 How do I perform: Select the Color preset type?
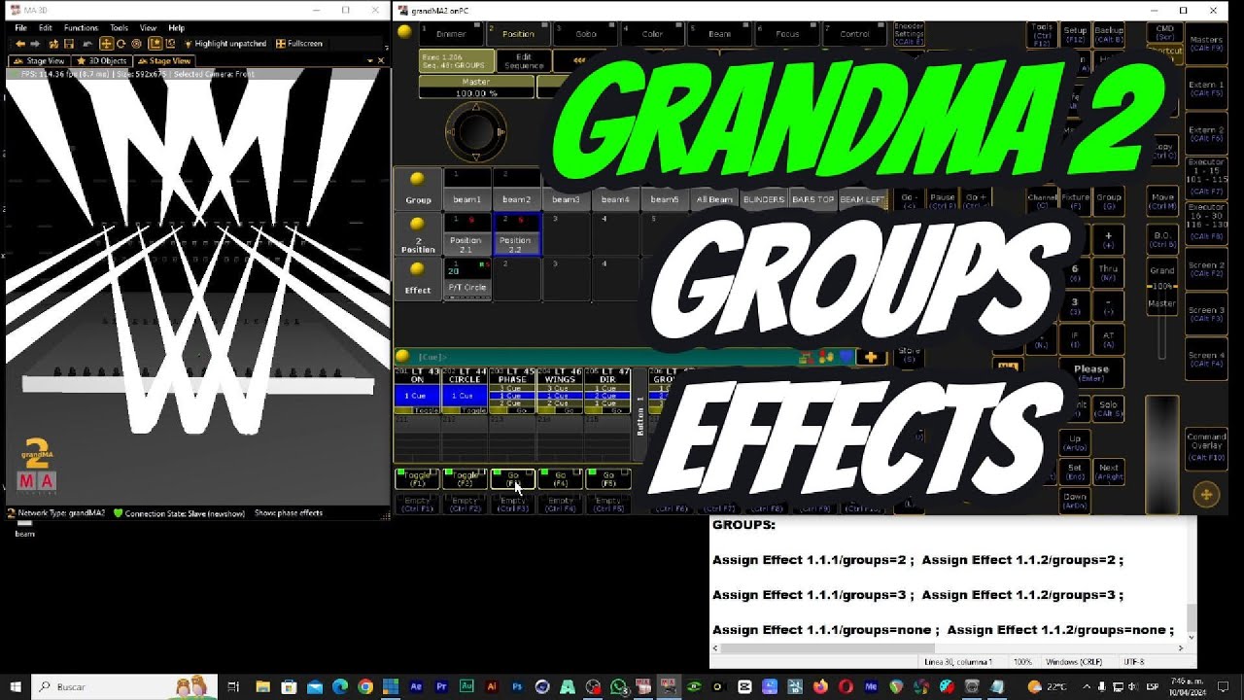pyautogui.click(x=652, y=34)
